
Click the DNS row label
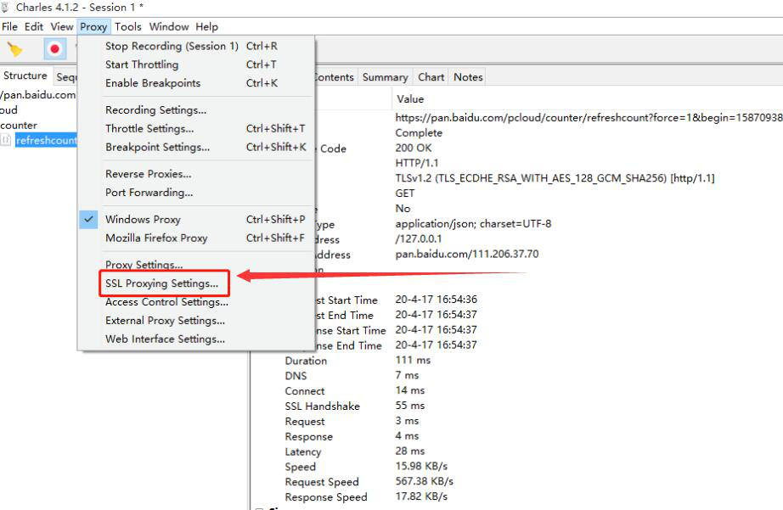click(x=296, y=376)
